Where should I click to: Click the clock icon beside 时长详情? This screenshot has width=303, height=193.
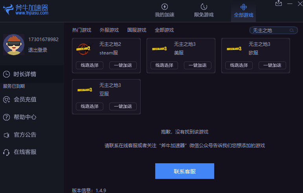click(x=6, y=74)
